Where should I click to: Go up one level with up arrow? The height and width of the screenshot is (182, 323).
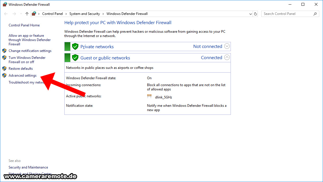tap(27, 14)
